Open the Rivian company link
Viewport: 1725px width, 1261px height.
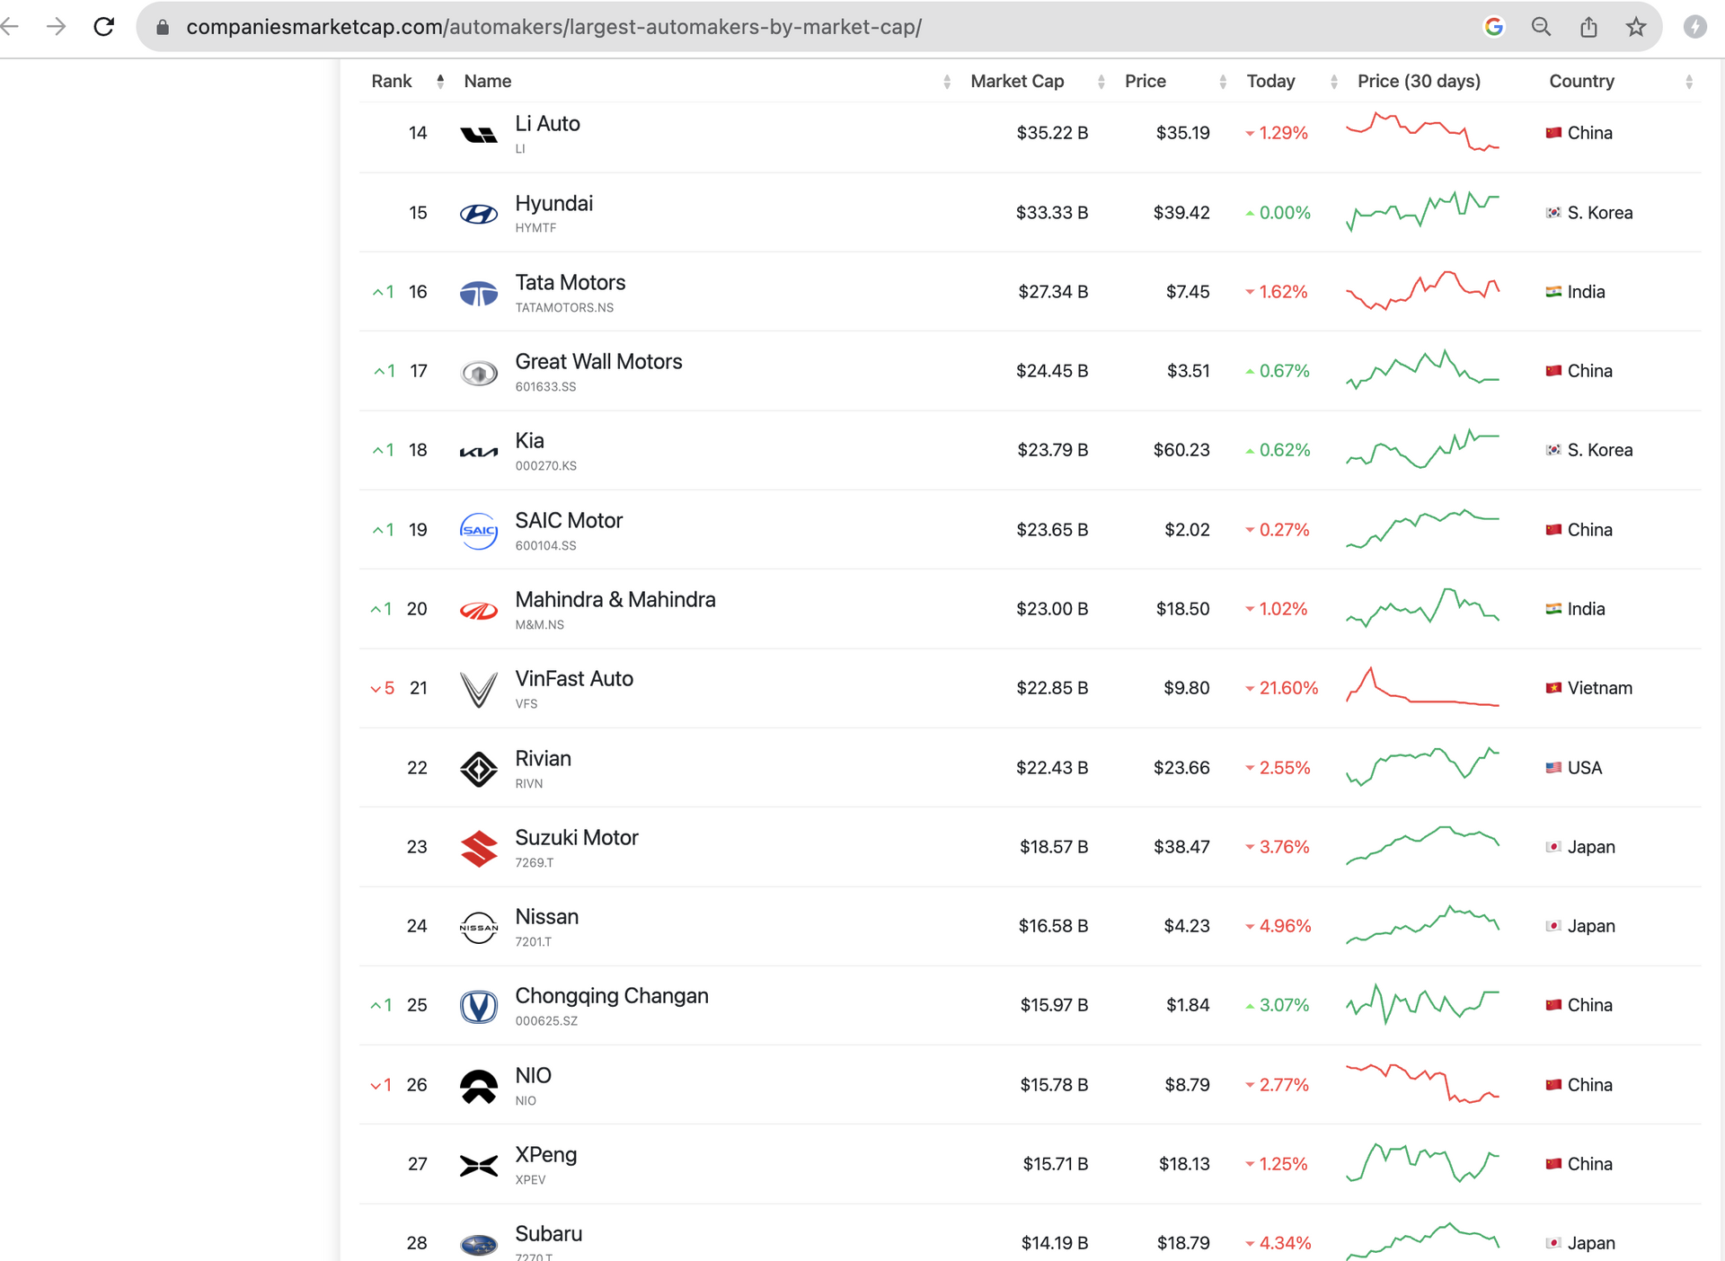[x=543, y=758]
